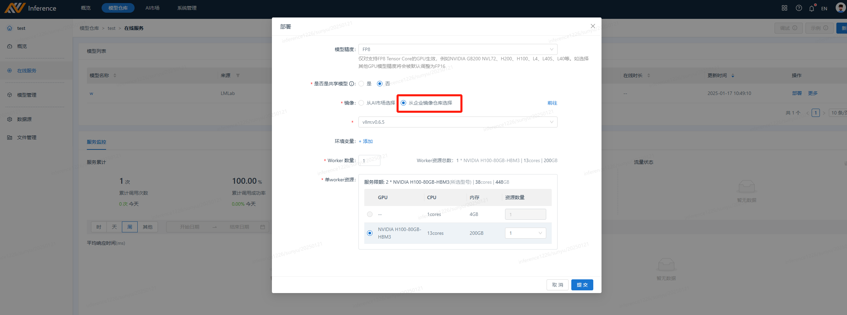Sort by 模型名称 column arrows
Viewport: 847px width, 315px height.
coord(115,75)
